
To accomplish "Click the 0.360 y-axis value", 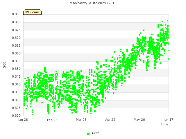I will 16,53.
